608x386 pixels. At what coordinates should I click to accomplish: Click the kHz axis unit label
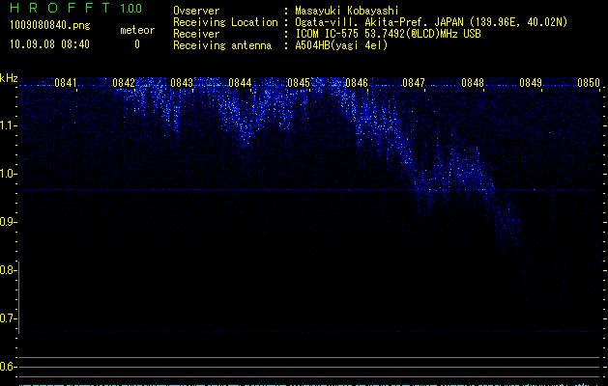click(x=9, y=78)
